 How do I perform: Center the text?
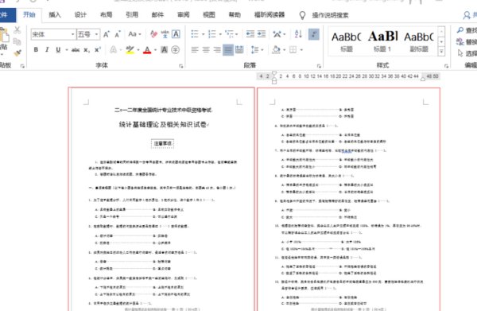click(206, 49)
